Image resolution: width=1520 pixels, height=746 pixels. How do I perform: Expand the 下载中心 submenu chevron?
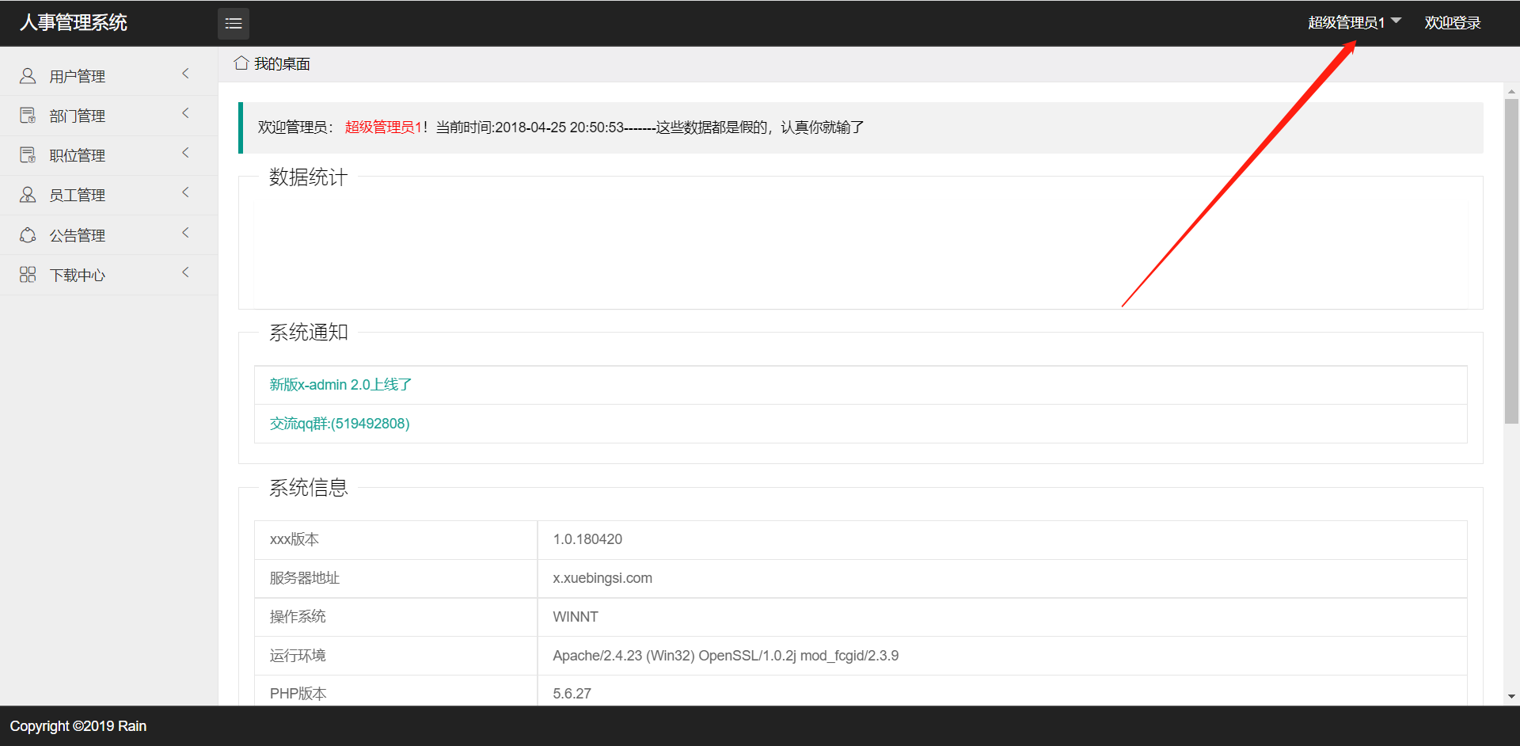click(x=186, y=272)
